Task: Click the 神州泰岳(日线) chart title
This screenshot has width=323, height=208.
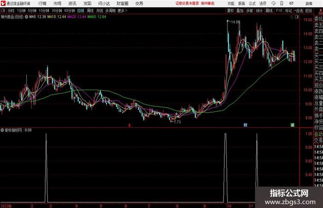Action: tap(12, 17)
